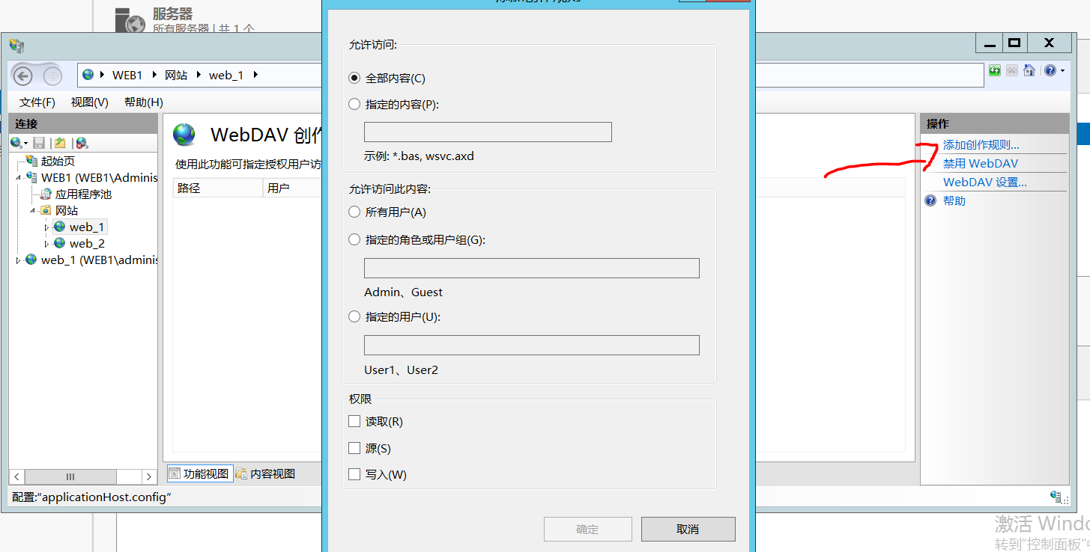Open the 文件(F) menu
Viewport: 1090px width, 552px height.
click(x=37, y=102)
